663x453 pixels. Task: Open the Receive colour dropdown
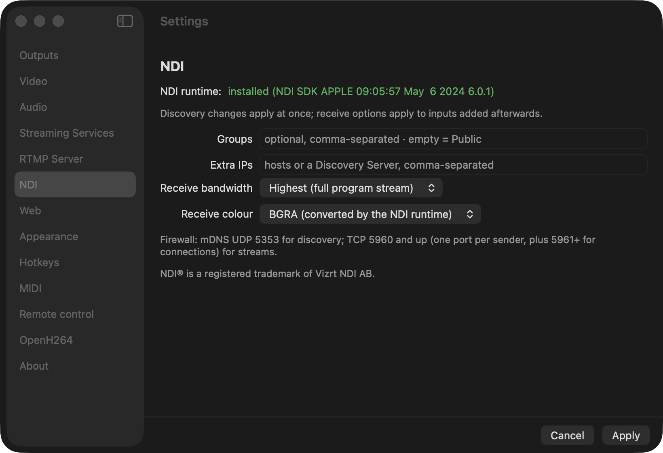370,214
